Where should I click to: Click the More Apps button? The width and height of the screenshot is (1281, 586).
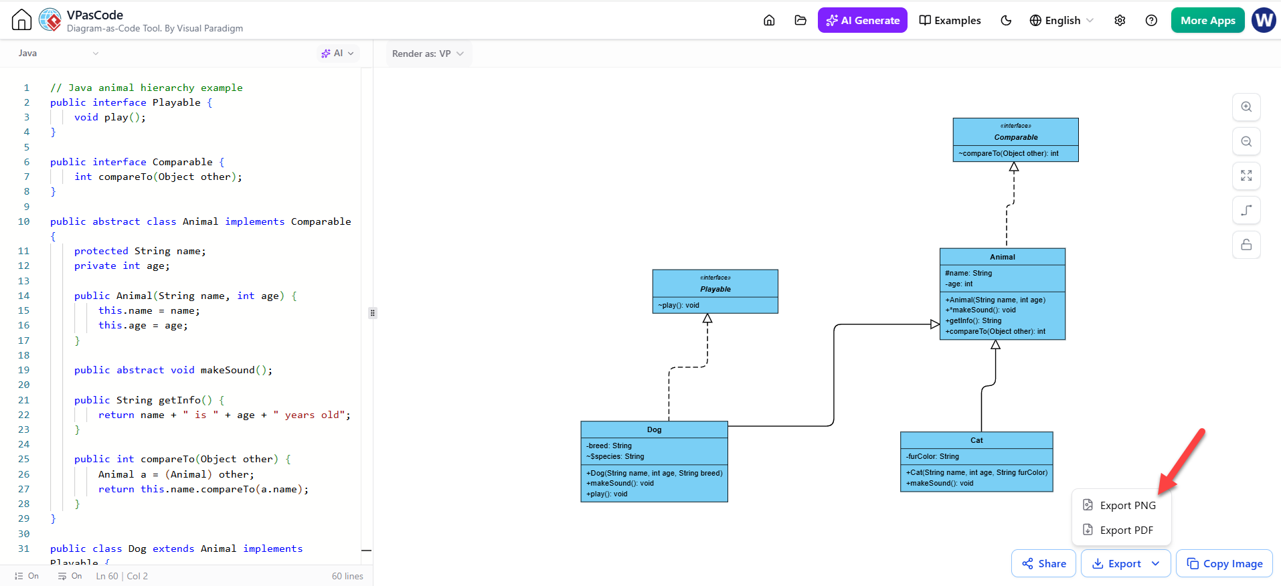point(1208,20)
